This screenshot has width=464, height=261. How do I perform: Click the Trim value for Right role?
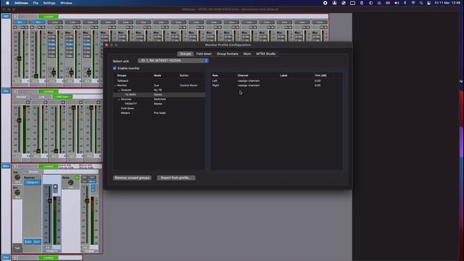coord(318,86)
